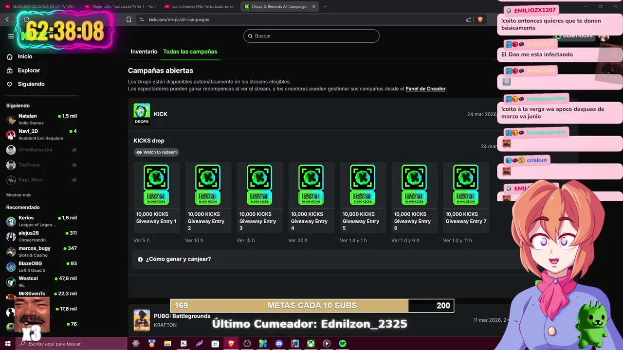Click 'KICKS drop' title text

[x=149, y=141]
